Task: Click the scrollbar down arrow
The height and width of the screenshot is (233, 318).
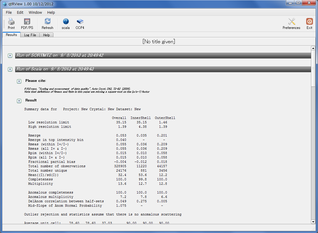Action: 313,222
